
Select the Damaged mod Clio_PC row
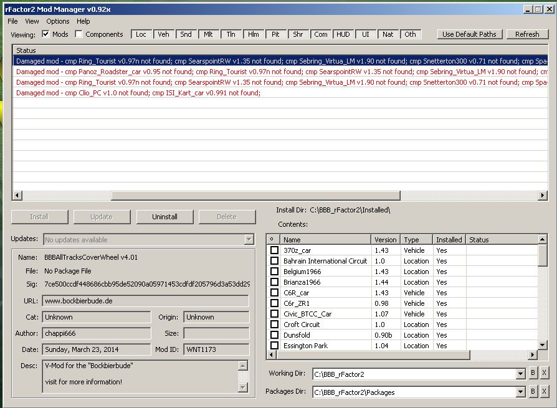pos(138,93)
